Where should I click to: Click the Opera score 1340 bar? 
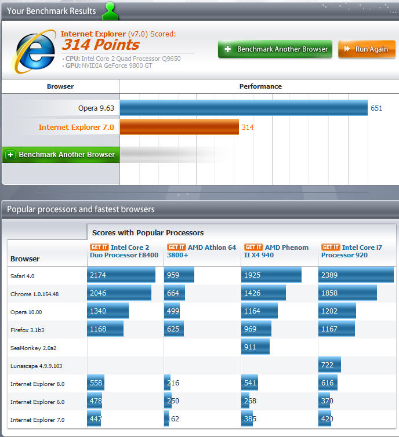[x=108, y=311]
